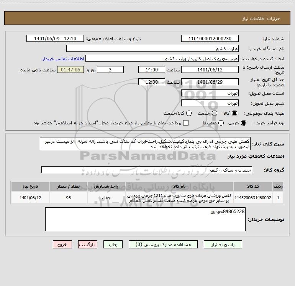Image resolution: width=295 pixels, height=286 pixels.
Task: Click the تعداد / مقدار column header
Action: [x=68, y=186]
